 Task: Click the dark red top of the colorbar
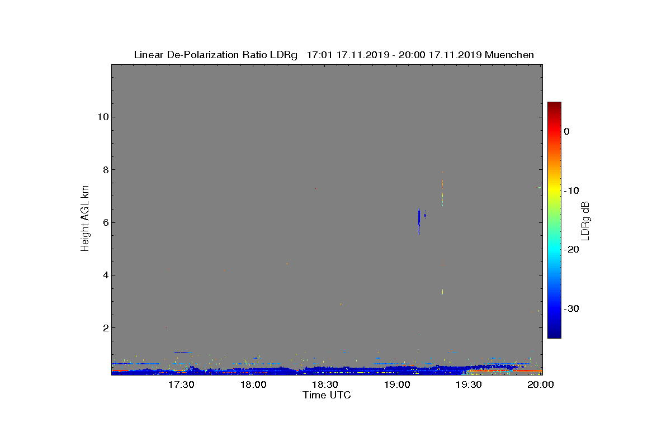click(554, 106)
